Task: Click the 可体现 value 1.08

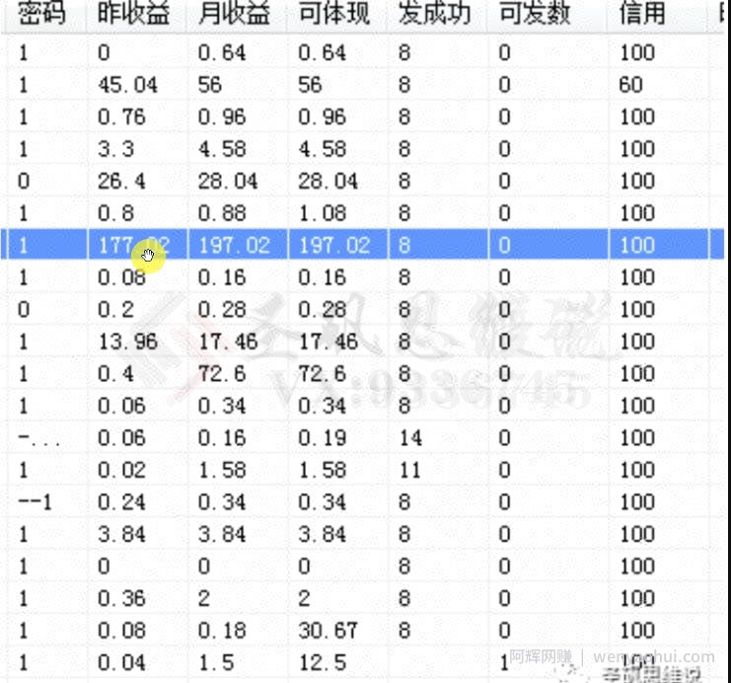Action: pyautogui.click(x=323, y=213)
